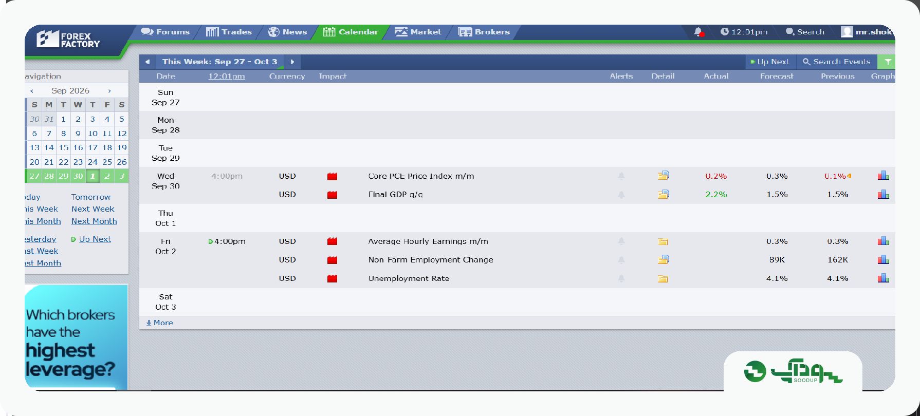Open graph for Average Hourly Earnings

[x=883, y=241]
